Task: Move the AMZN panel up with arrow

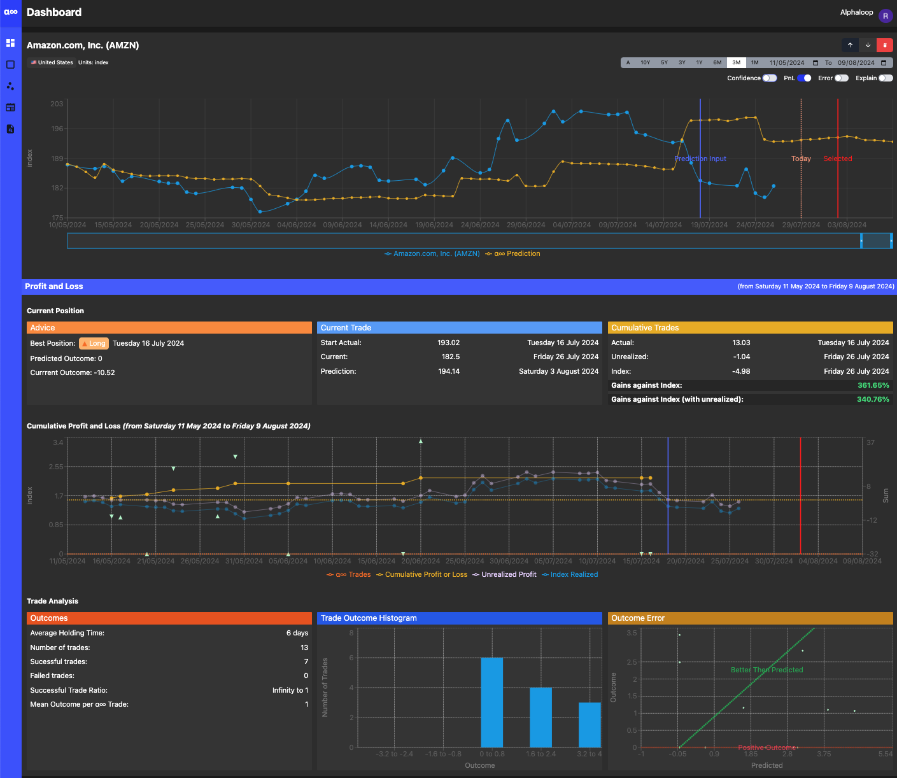Action: coord(850,45)
